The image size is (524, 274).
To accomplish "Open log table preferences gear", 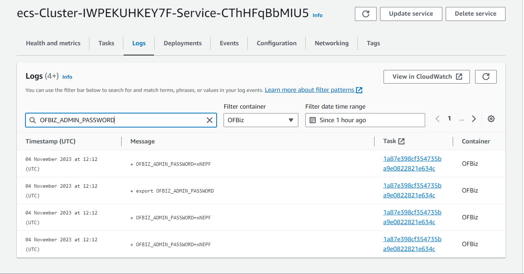I will (491, 119).
